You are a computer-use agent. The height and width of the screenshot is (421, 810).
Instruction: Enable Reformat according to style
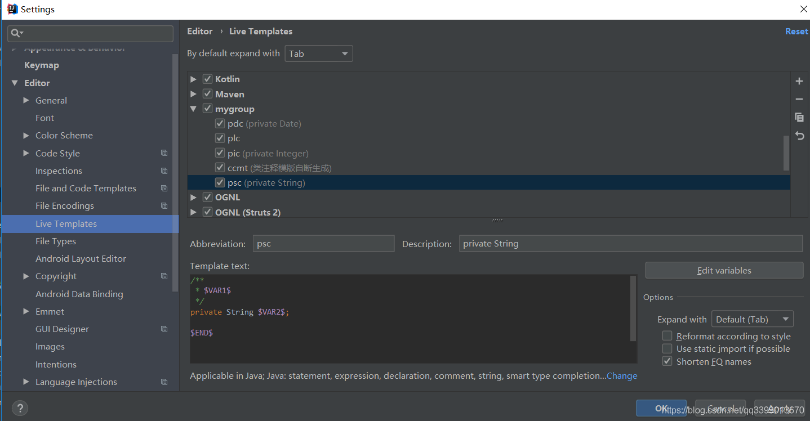tap(667, 336)
